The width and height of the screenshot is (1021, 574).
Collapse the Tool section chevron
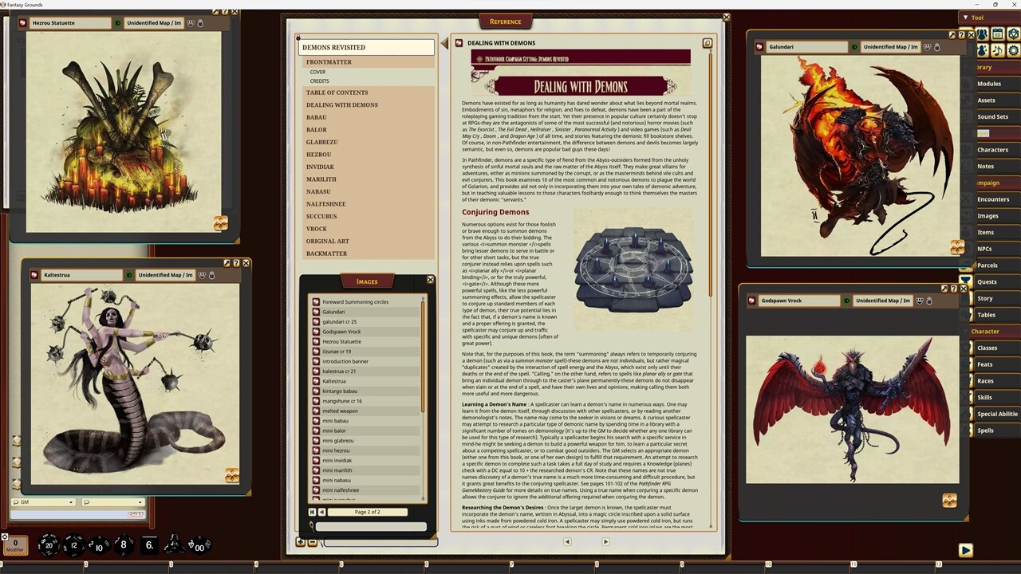[967, 17]
